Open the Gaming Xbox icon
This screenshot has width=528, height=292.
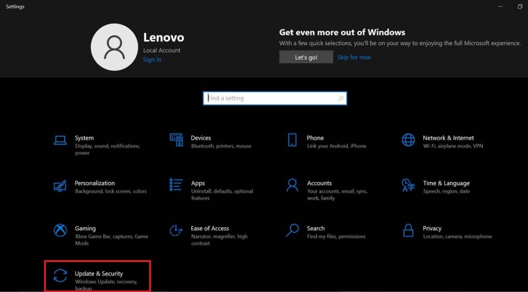click(60, 230)
